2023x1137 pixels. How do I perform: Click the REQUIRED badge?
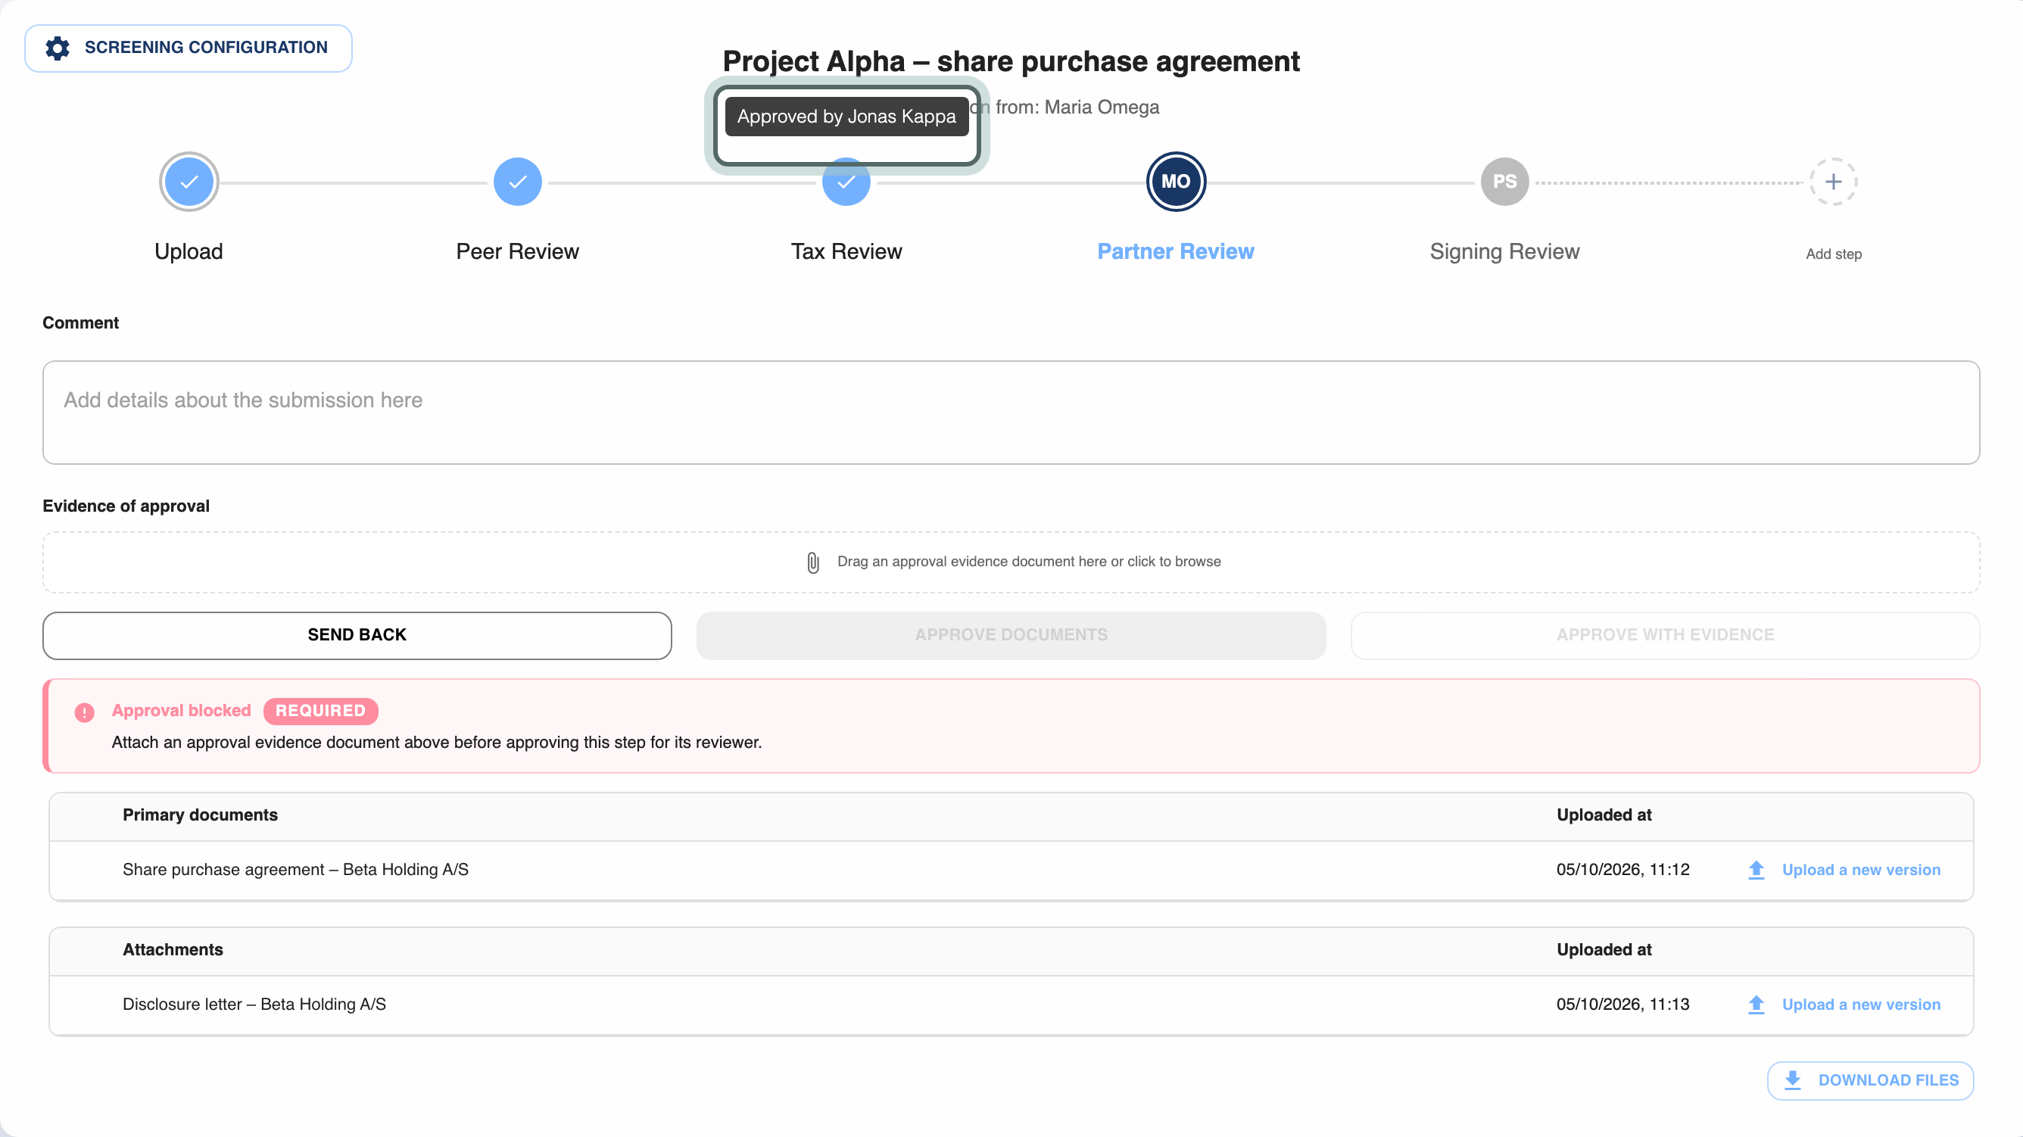point(320,711)
